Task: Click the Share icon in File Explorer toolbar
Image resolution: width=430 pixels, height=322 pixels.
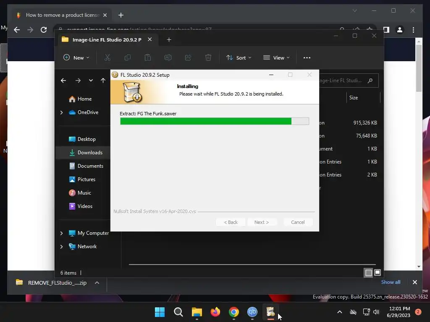Action: click(188, 57)
